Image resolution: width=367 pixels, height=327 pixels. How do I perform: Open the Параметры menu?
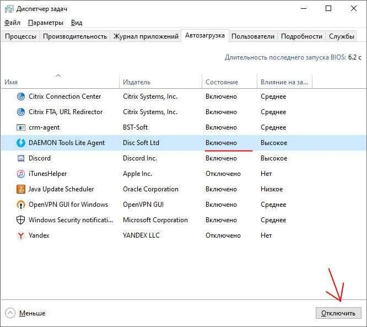coord(46,23)
